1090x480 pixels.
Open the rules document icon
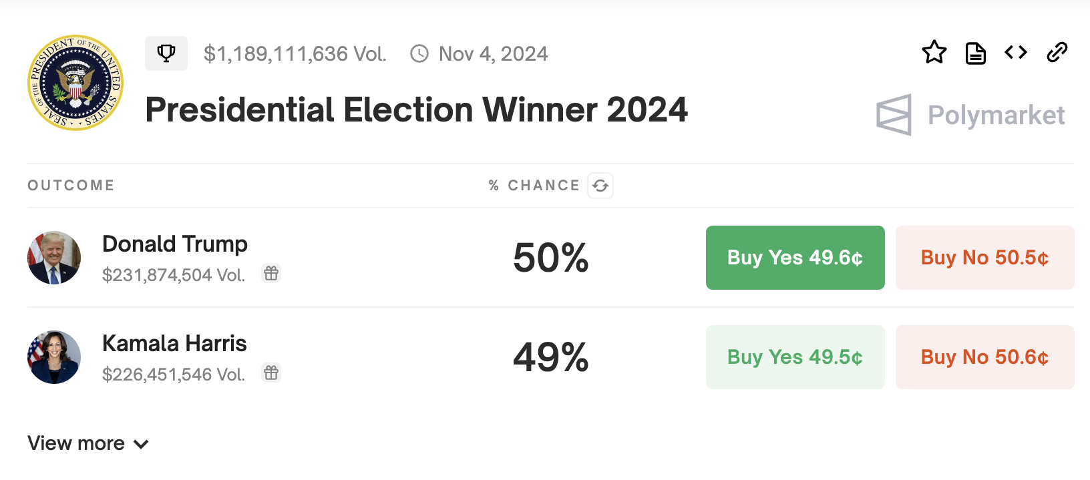pos(975,52)
